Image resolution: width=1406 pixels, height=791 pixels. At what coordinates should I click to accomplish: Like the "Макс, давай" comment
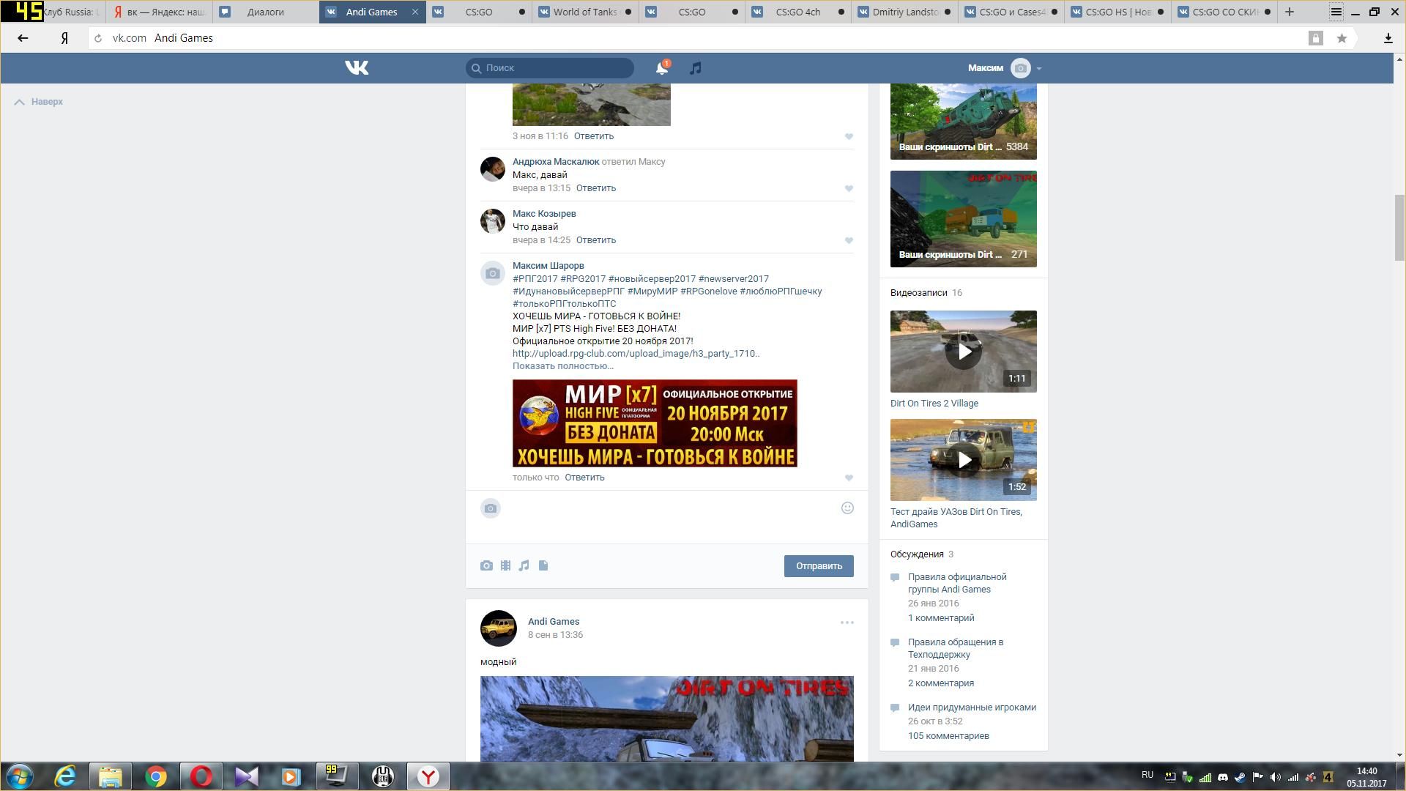tap(849, 188)
